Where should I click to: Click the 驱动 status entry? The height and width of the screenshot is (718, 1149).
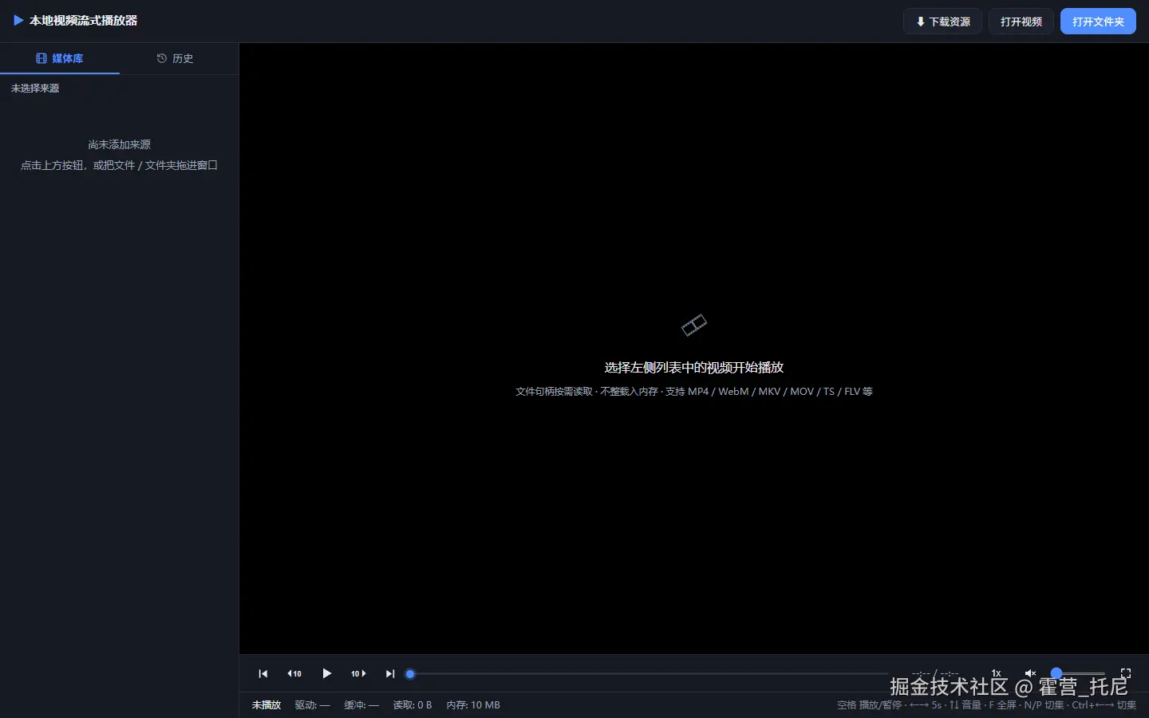tap(312, 705)
